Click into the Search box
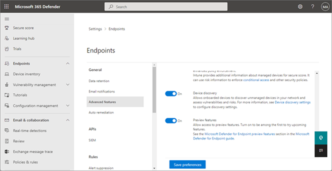The height and width of the screenshot is (171, 332). point(166,7)
